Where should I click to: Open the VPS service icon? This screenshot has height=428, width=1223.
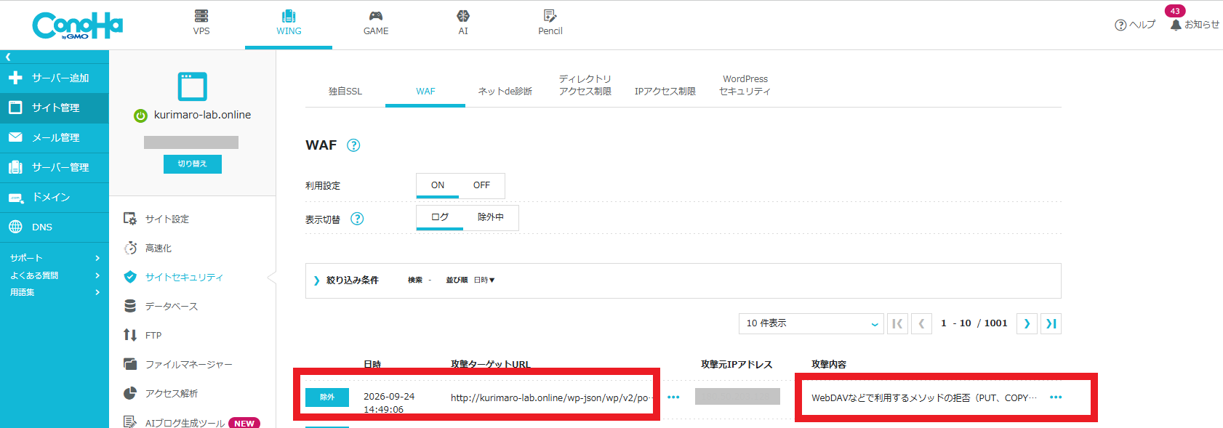(201, 22)
